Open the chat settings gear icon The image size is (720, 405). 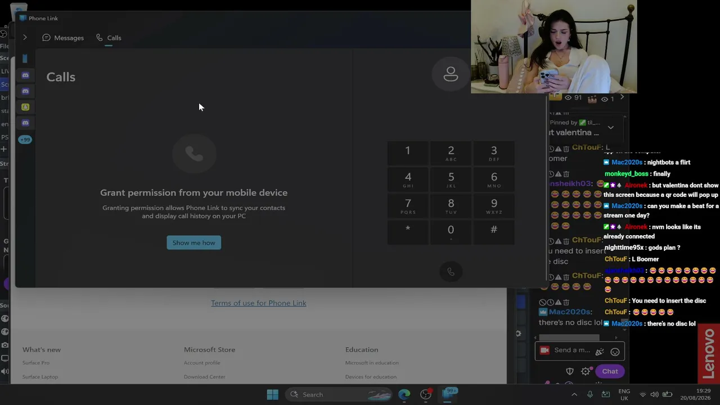586,371
